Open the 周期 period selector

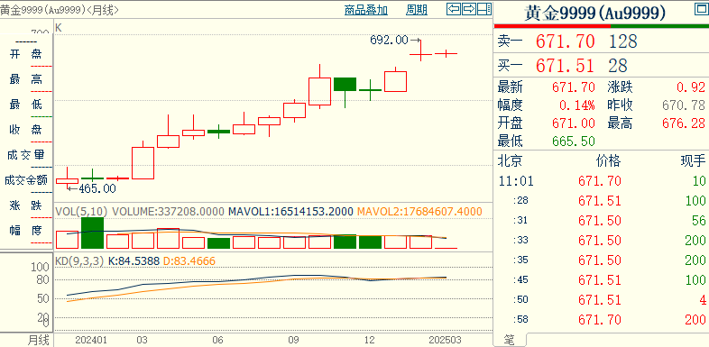coord(417,10)
